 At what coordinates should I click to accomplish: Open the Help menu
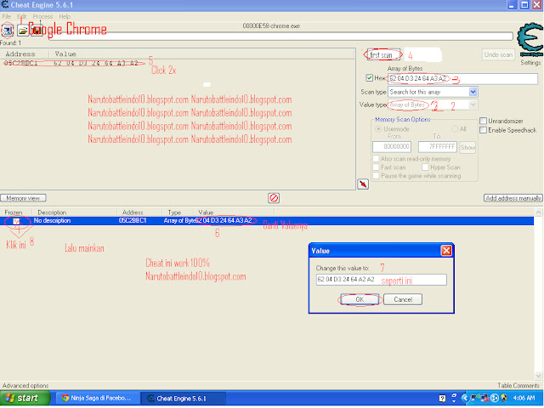click(65, 16)
